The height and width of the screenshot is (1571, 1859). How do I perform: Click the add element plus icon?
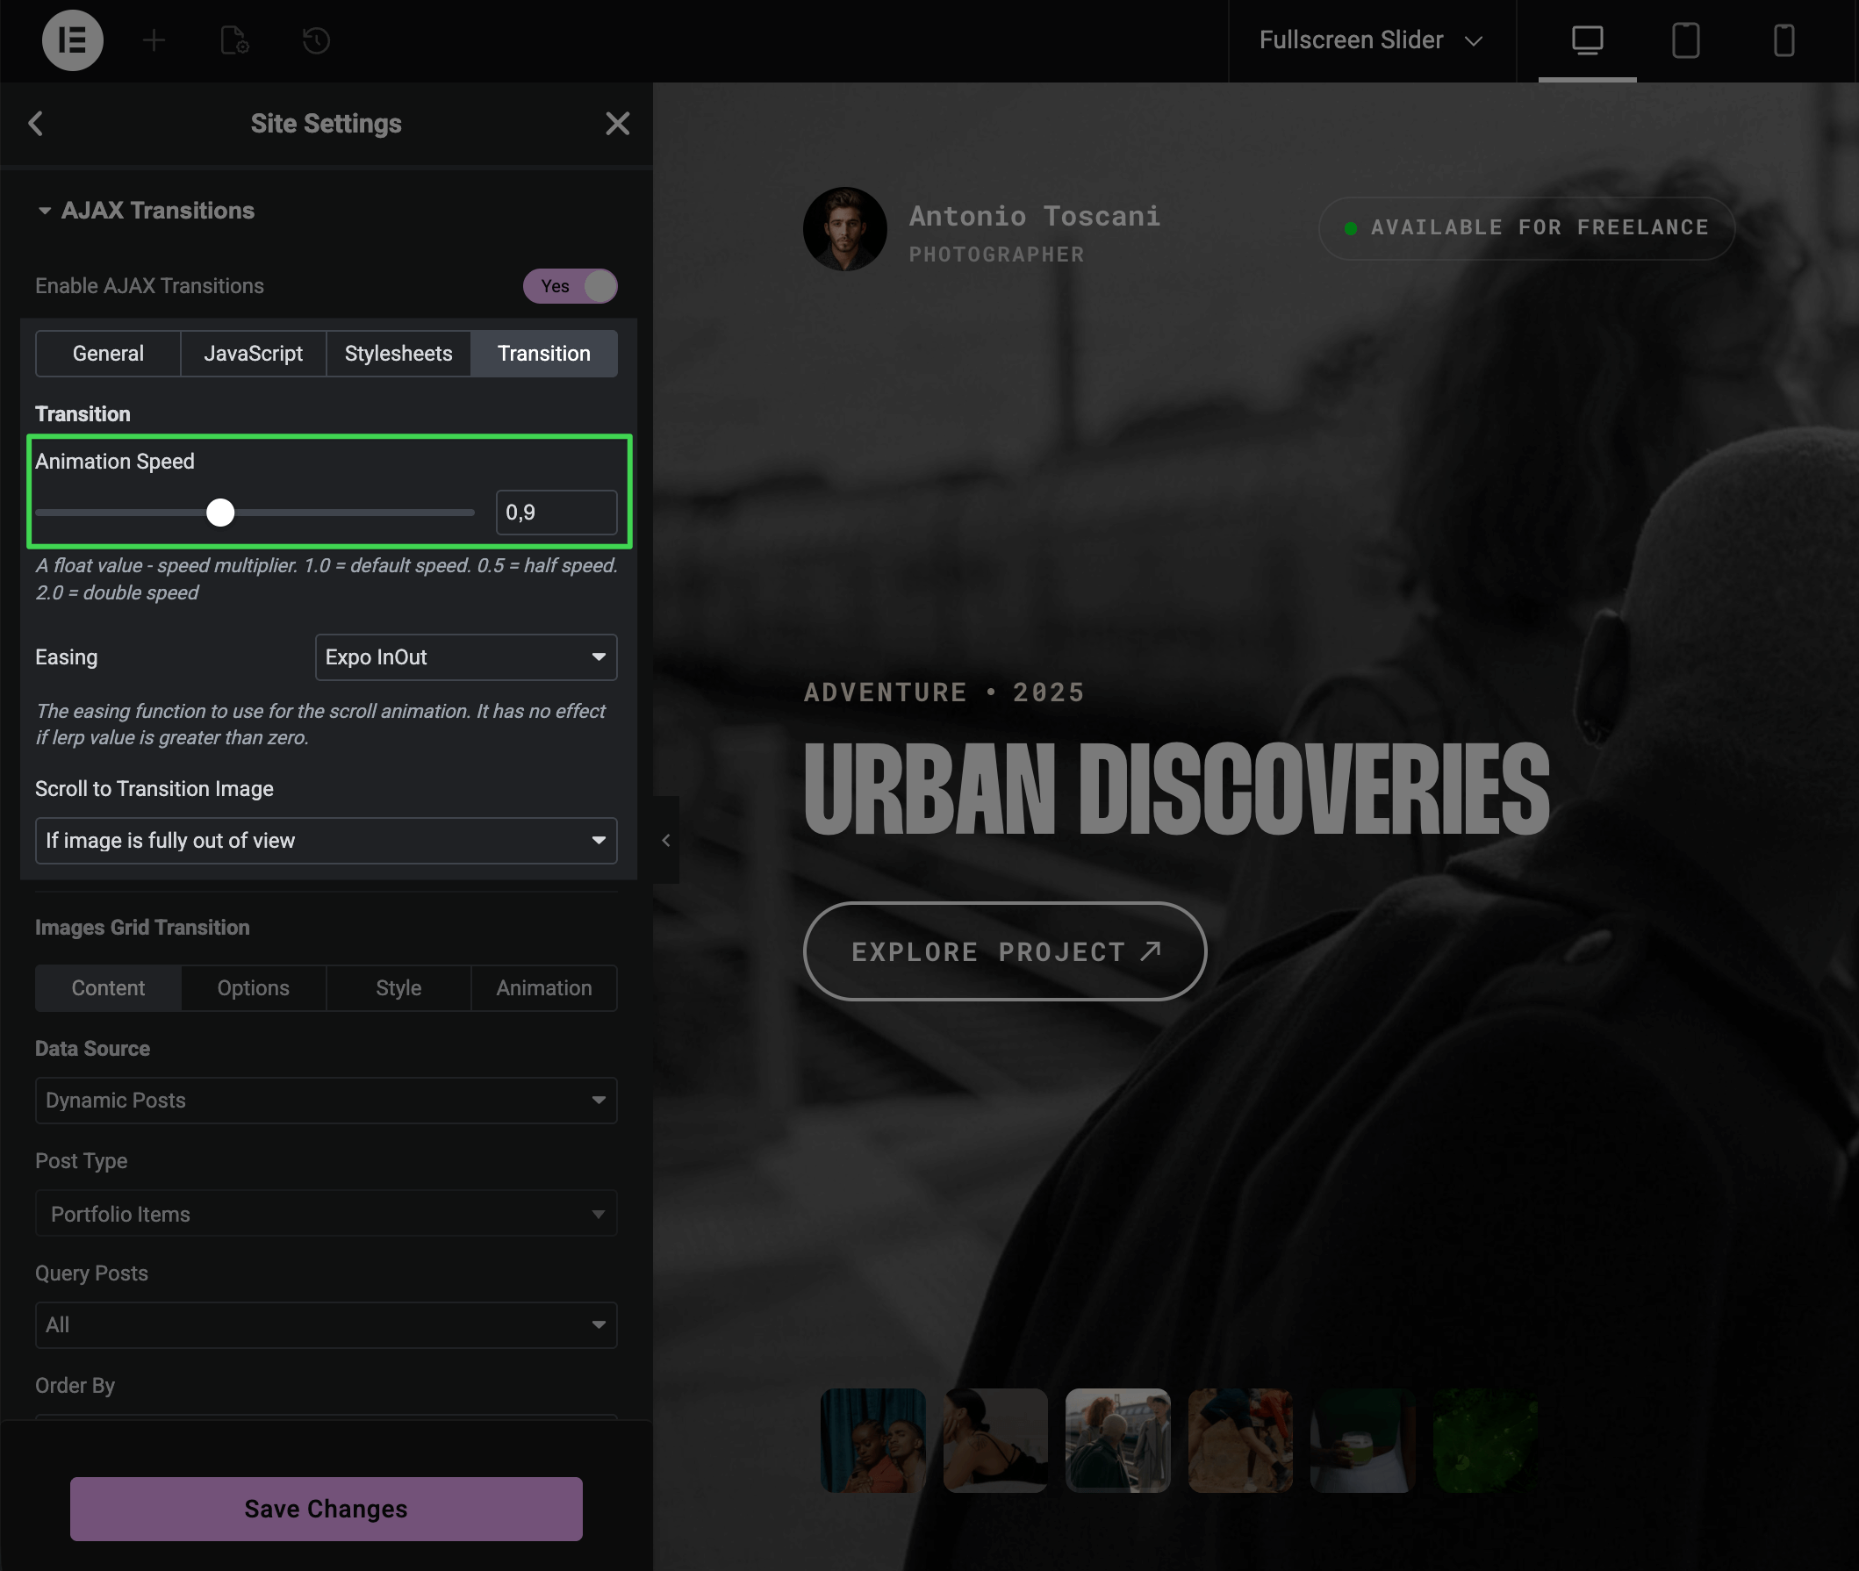pyautogui.click(x=154, y=40)
